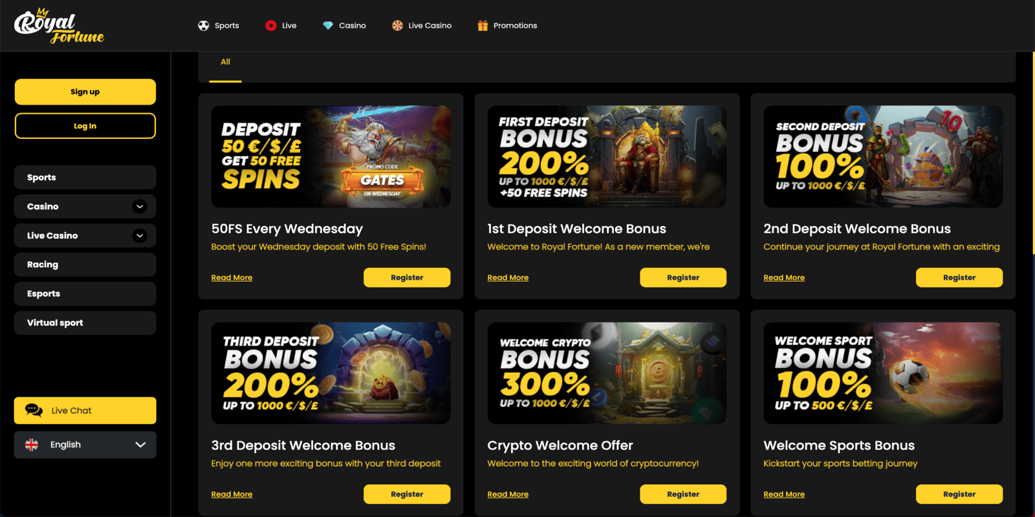Register for the Crypto Welcome Offer
1035x517 pixels.
(x=683, y=494)
